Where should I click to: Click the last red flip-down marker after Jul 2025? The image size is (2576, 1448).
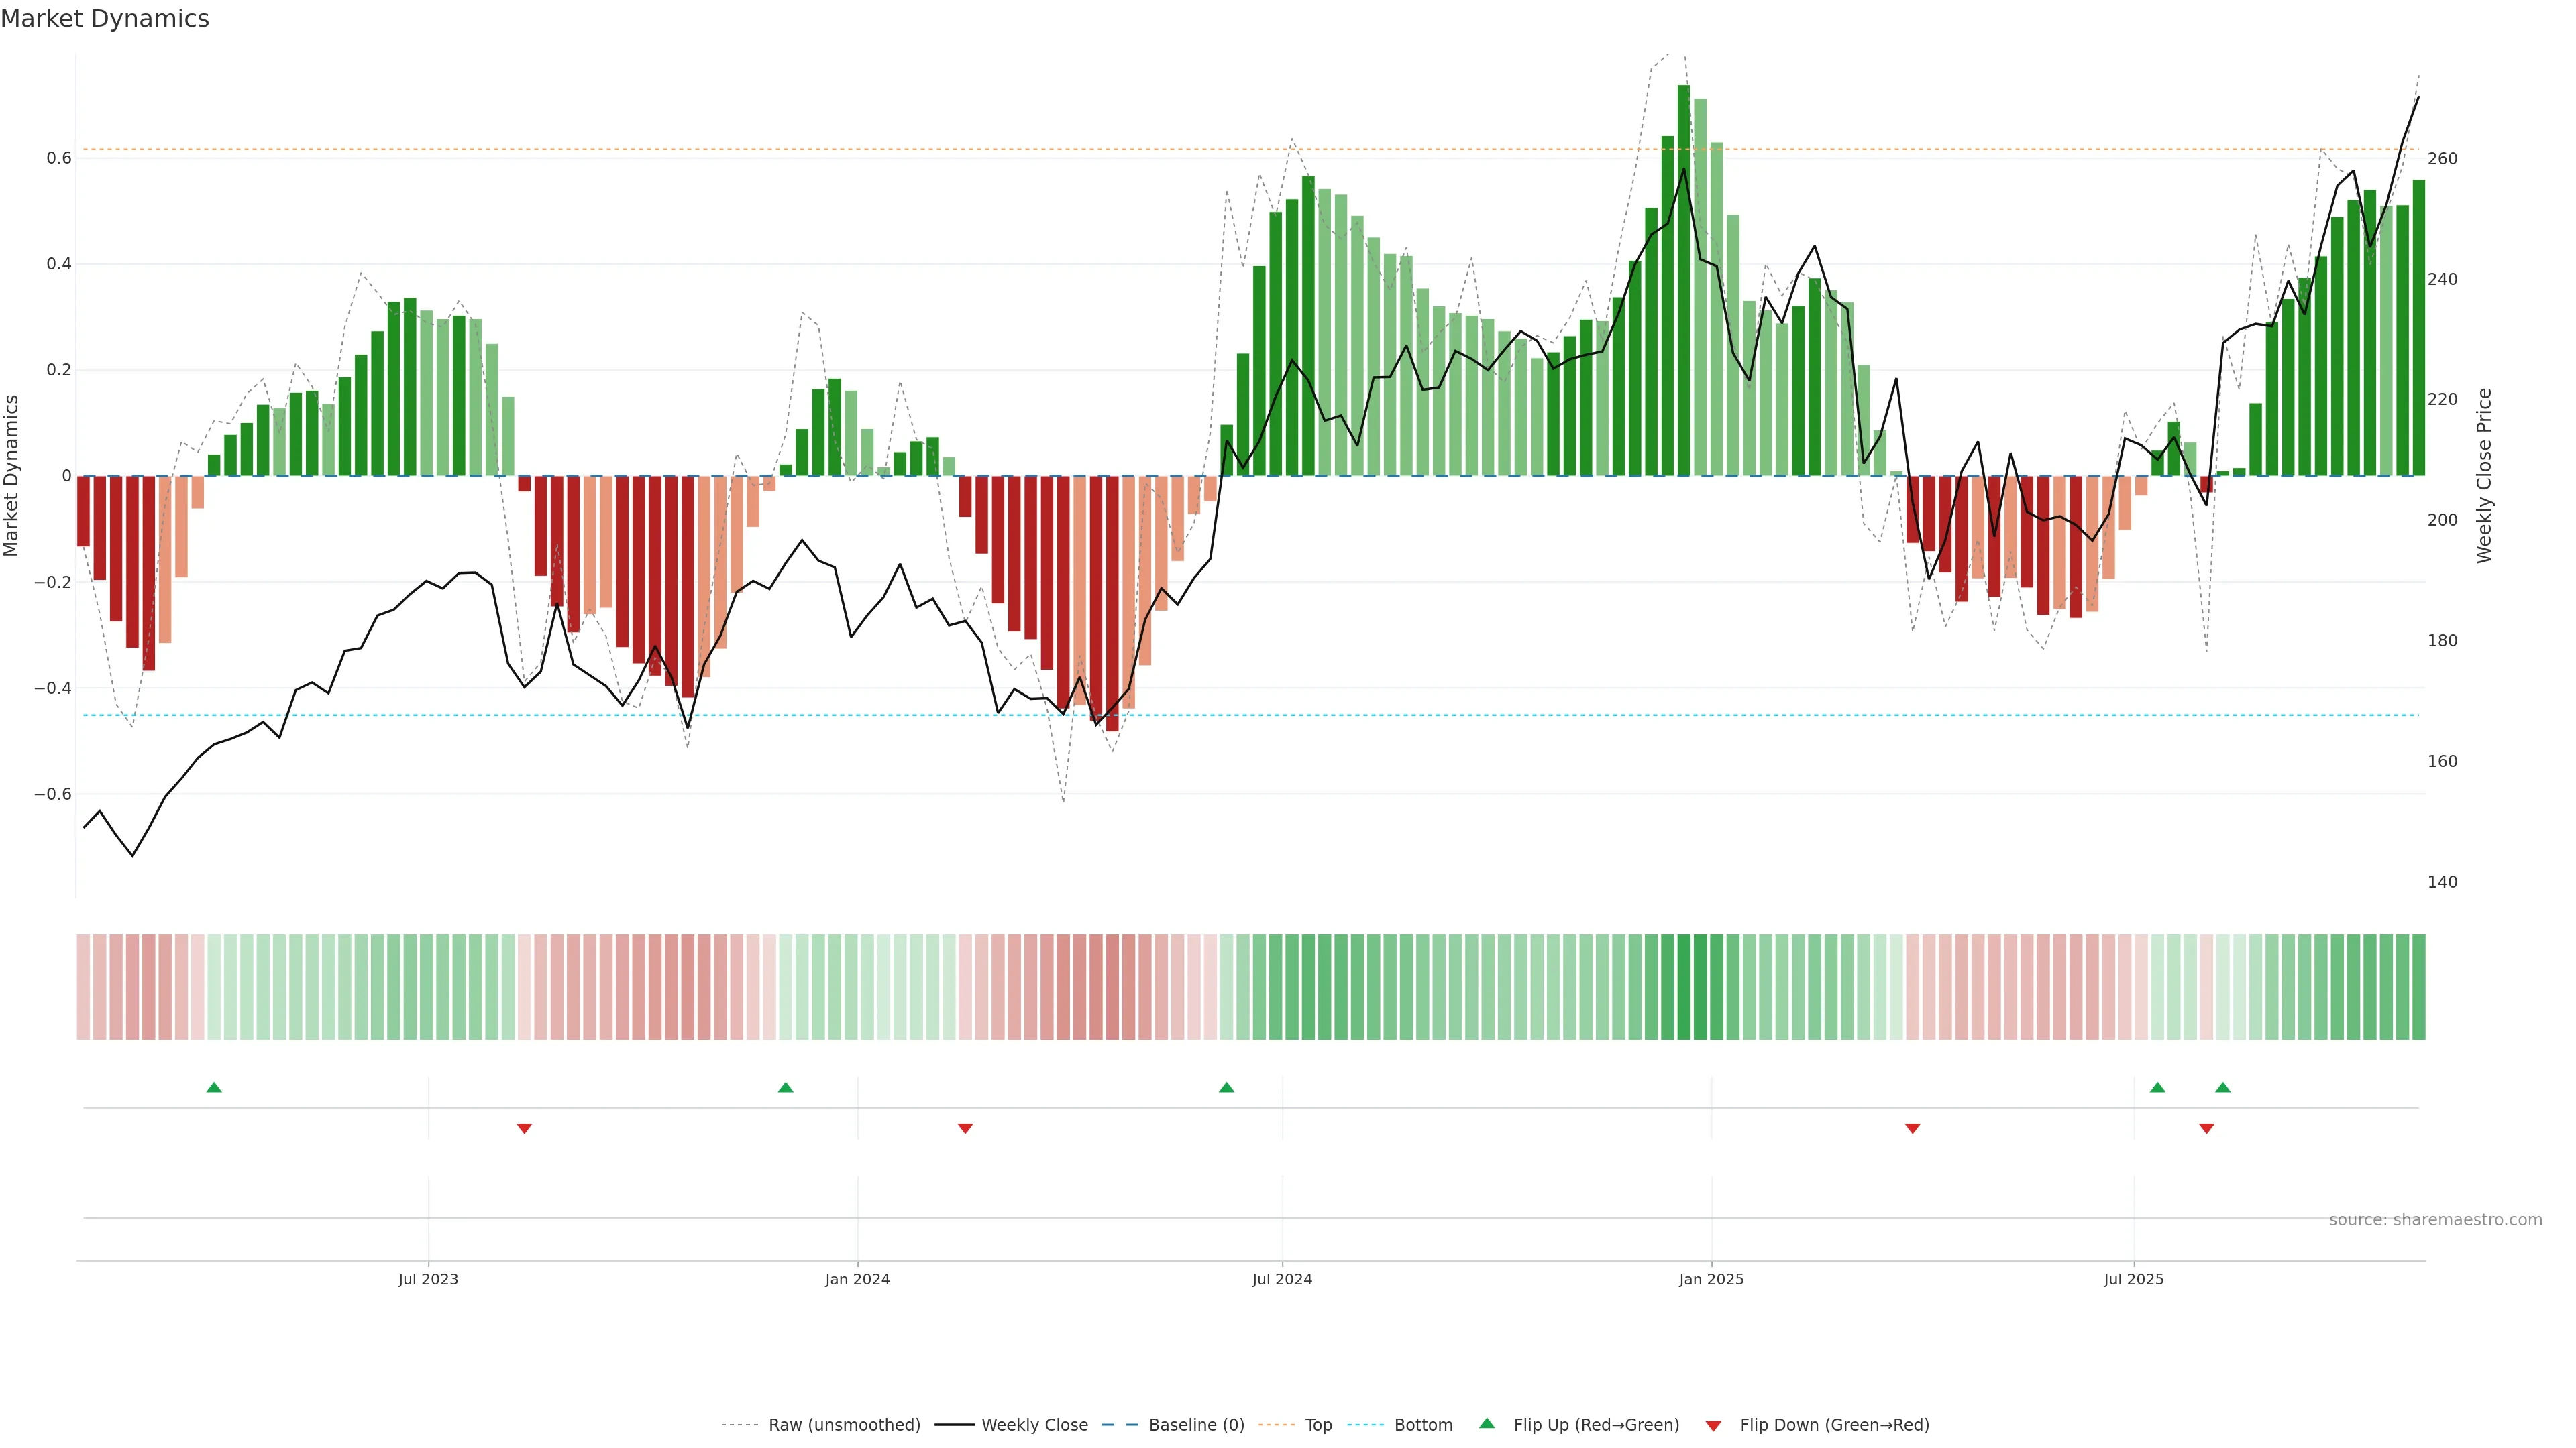pyautogui.click(x=2206, y=1128)
